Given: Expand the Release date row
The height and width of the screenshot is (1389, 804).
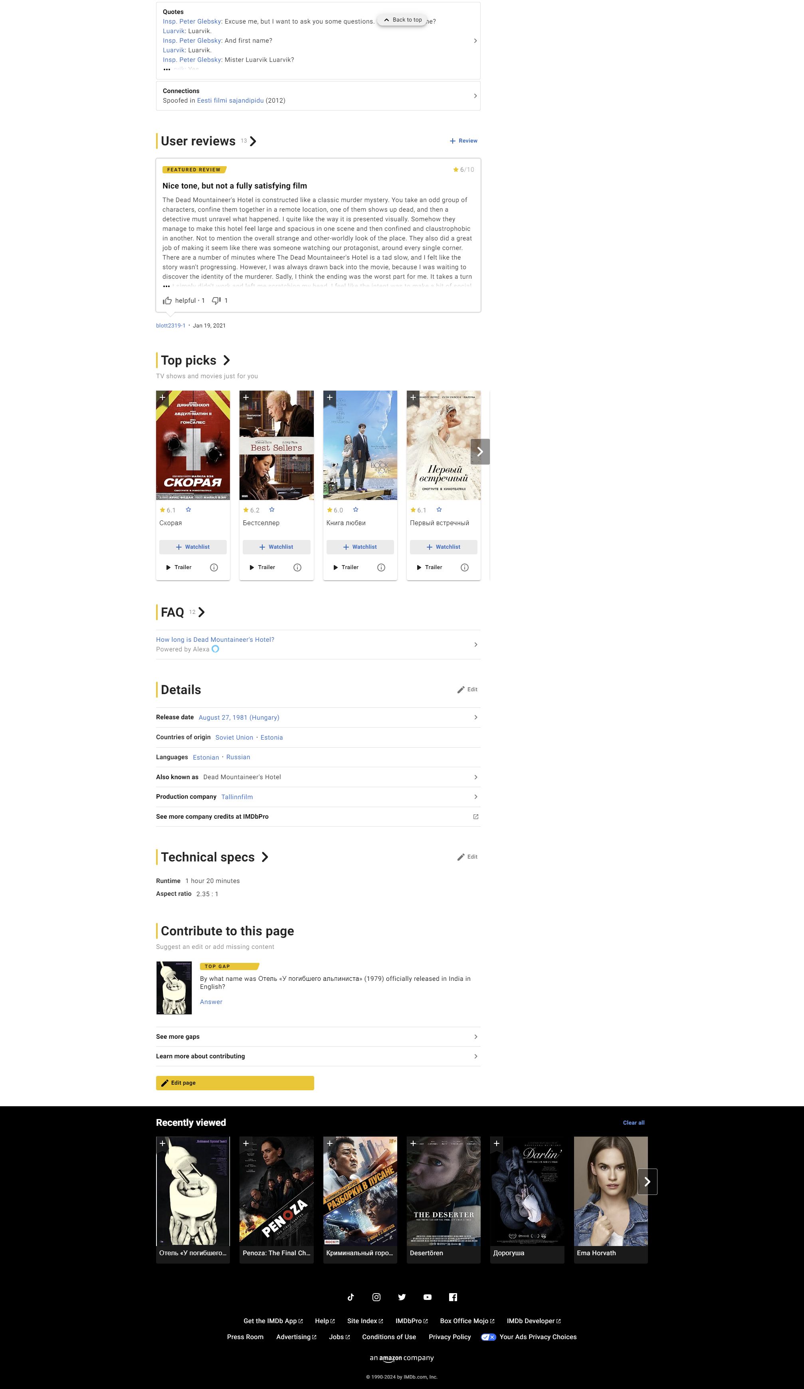Looking at the screenshot, I should (x=475, y=717).
